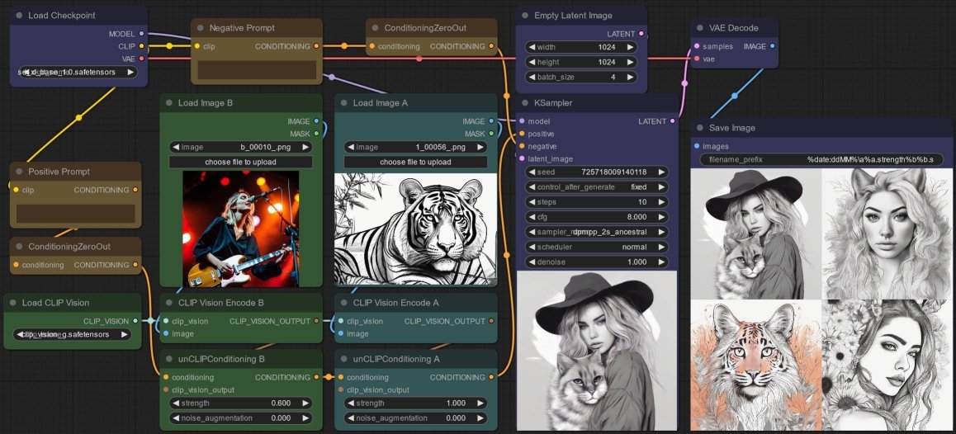Collapse the CLIP Vision Encode B node title dot
This screenshot has width=956, height=434.
coord(169,302)
